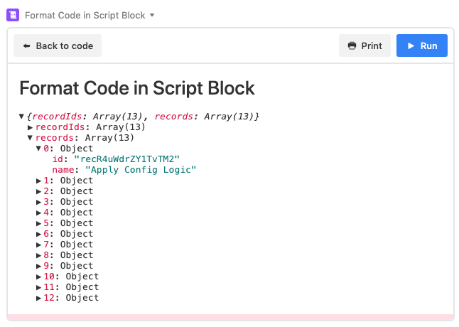Viewport: 459px width, 327px height.
Task: Click the record id value recR4uWdrZY1TvTM2
Action: [126, 159]
